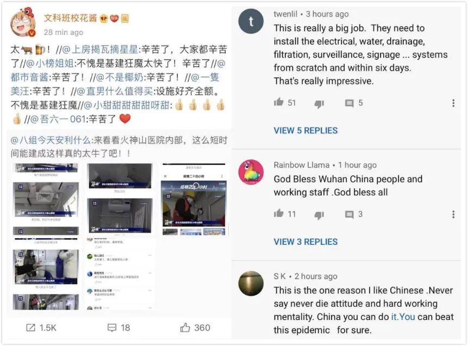This screenshot has width=468, height=346.
Task: Like the Weibo post with 360 likes
Action: click(x=185, y=328)
